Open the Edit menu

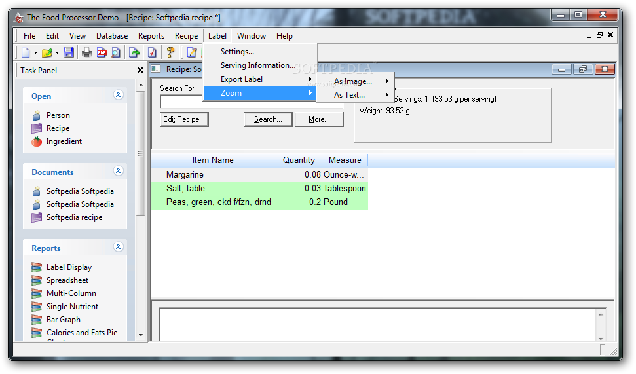(x=52, y=35)
